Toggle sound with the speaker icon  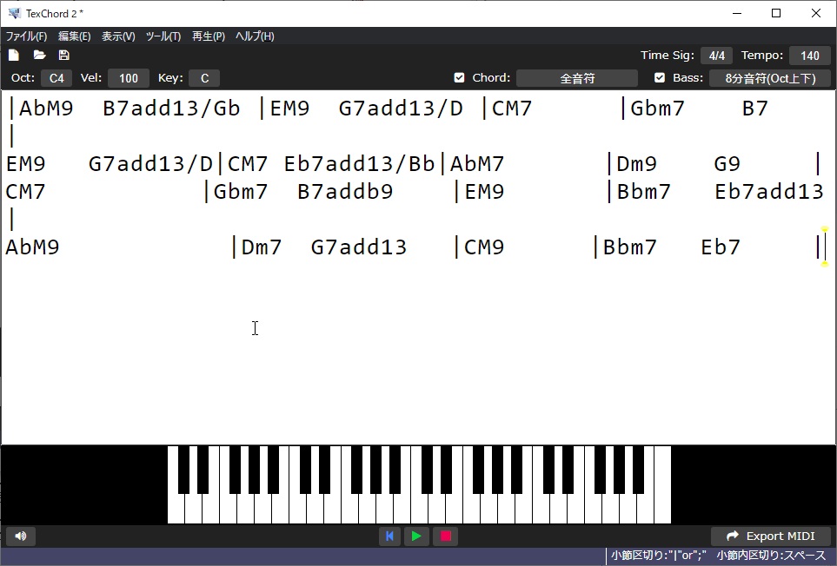(x=21, y=536)
